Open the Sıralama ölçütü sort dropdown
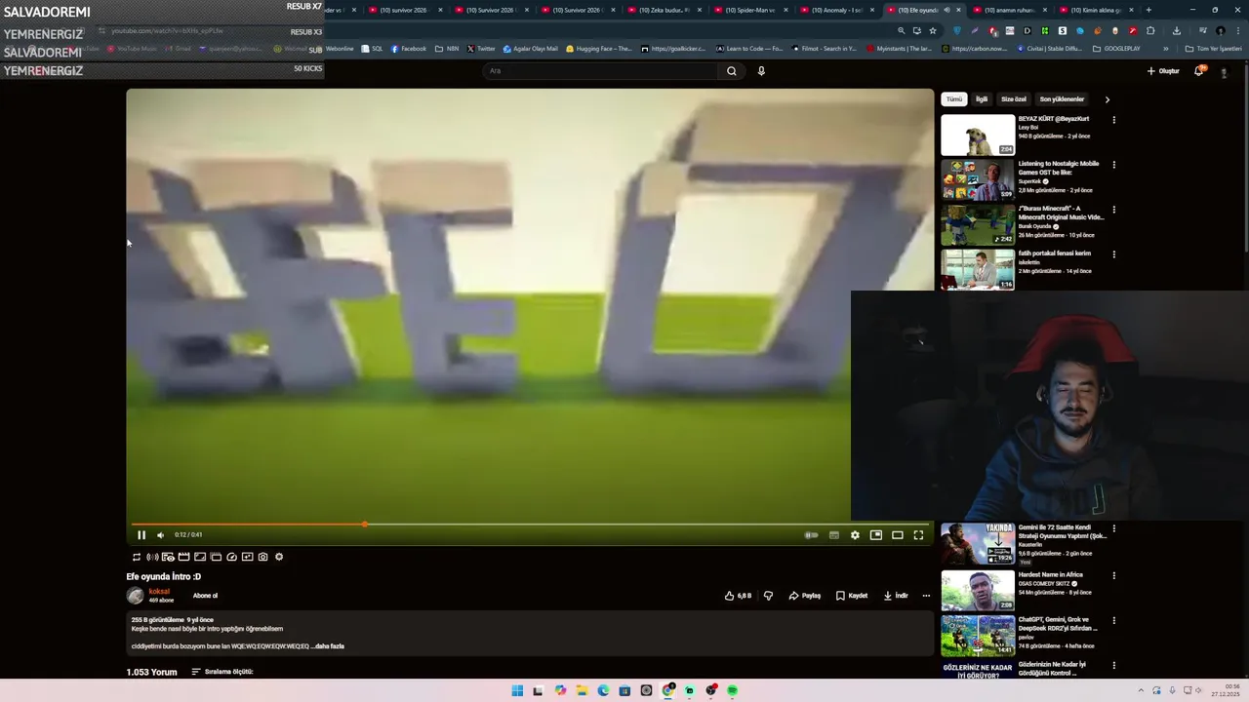 pos(222,672)
